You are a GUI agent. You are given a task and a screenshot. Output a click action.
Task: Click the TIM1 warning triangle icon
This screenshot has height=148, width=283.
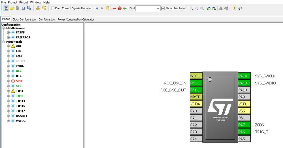[x=13, y=91]
